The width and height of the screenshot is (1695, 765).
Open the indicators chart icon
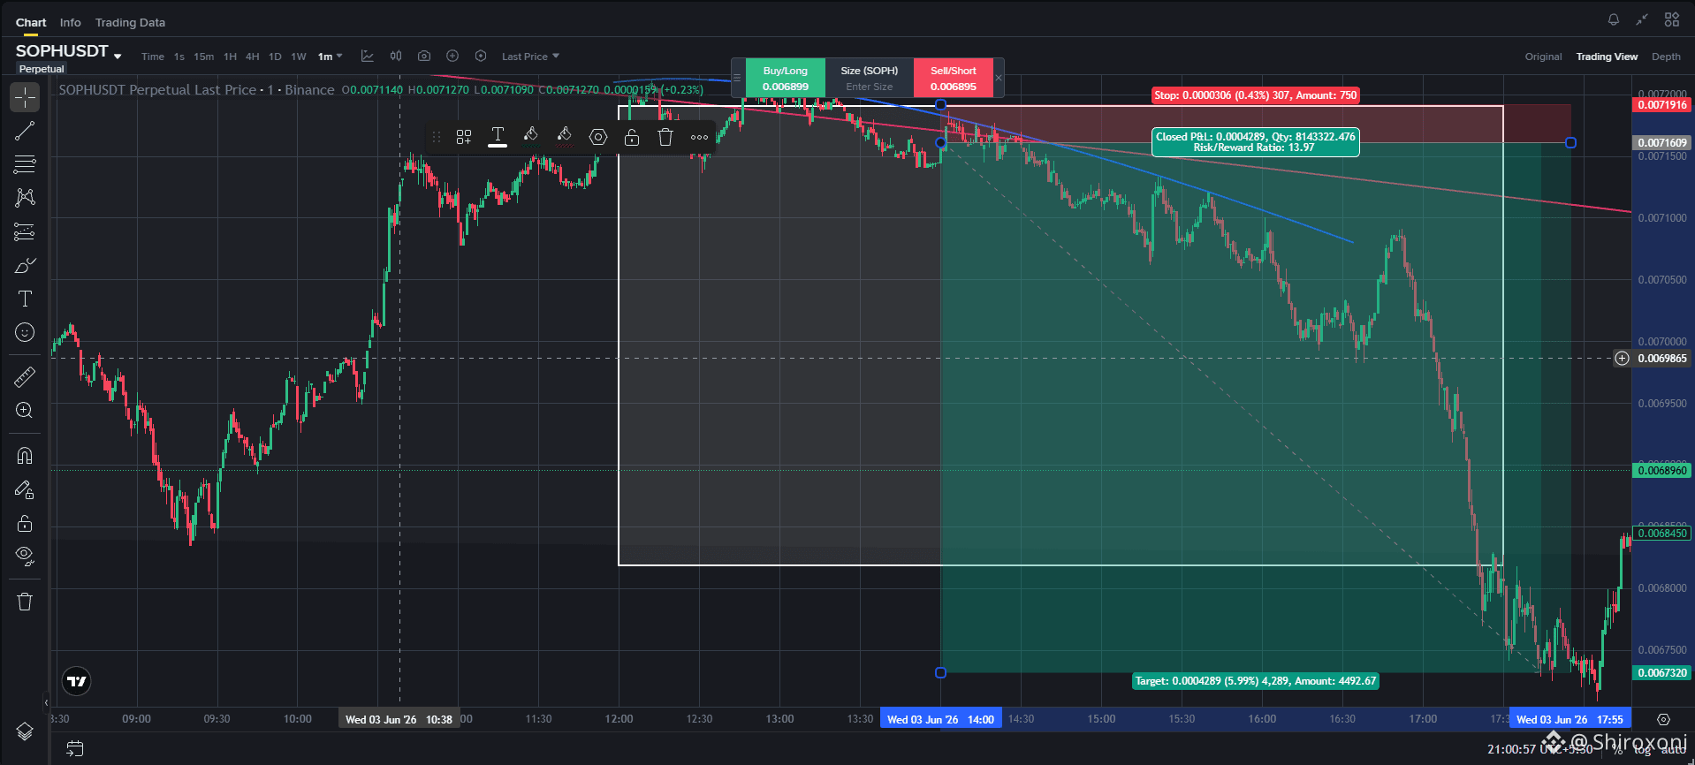368,56
